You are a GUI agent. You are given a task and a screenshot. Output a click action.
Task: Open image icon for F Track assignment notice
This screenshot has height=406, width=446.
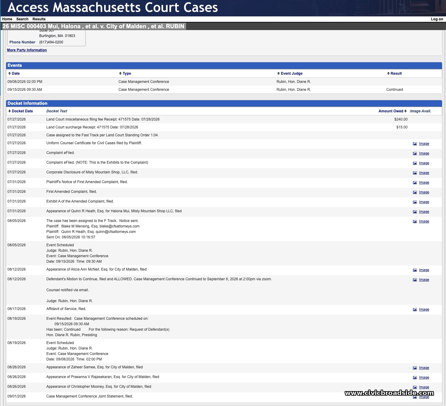415,222
